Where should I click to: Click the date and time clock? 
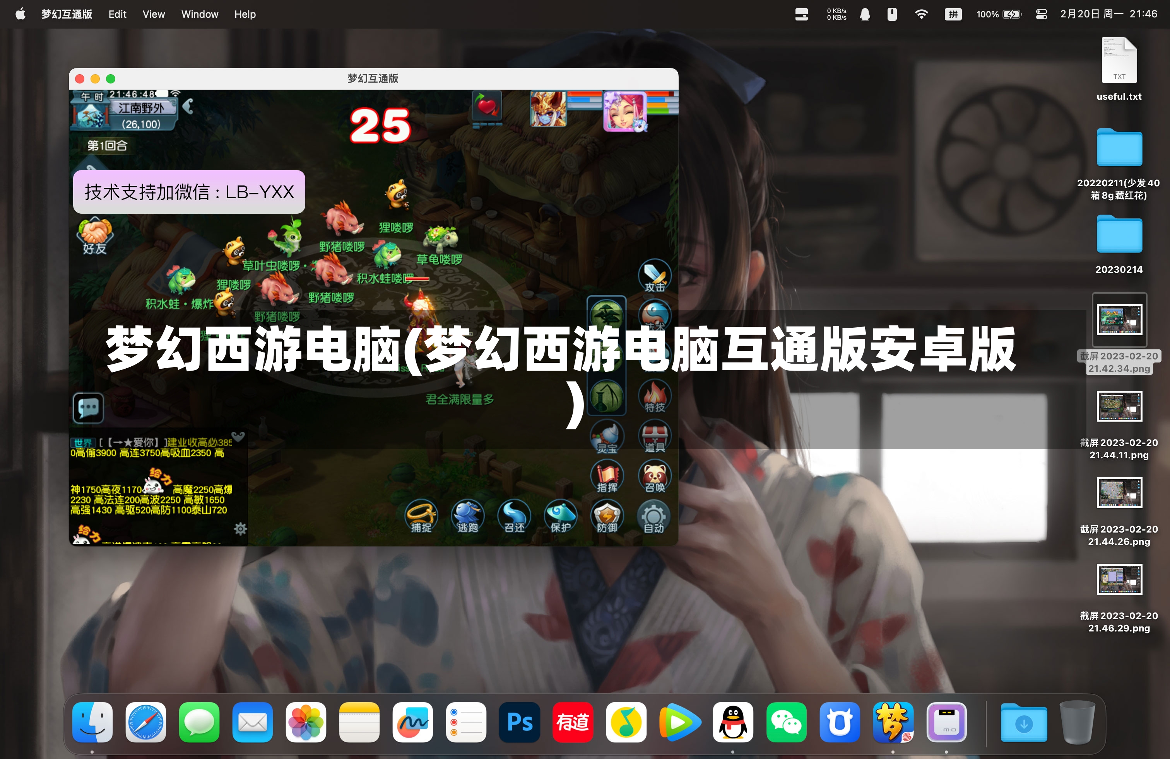pyautogui.click(x=1108, y=14)
